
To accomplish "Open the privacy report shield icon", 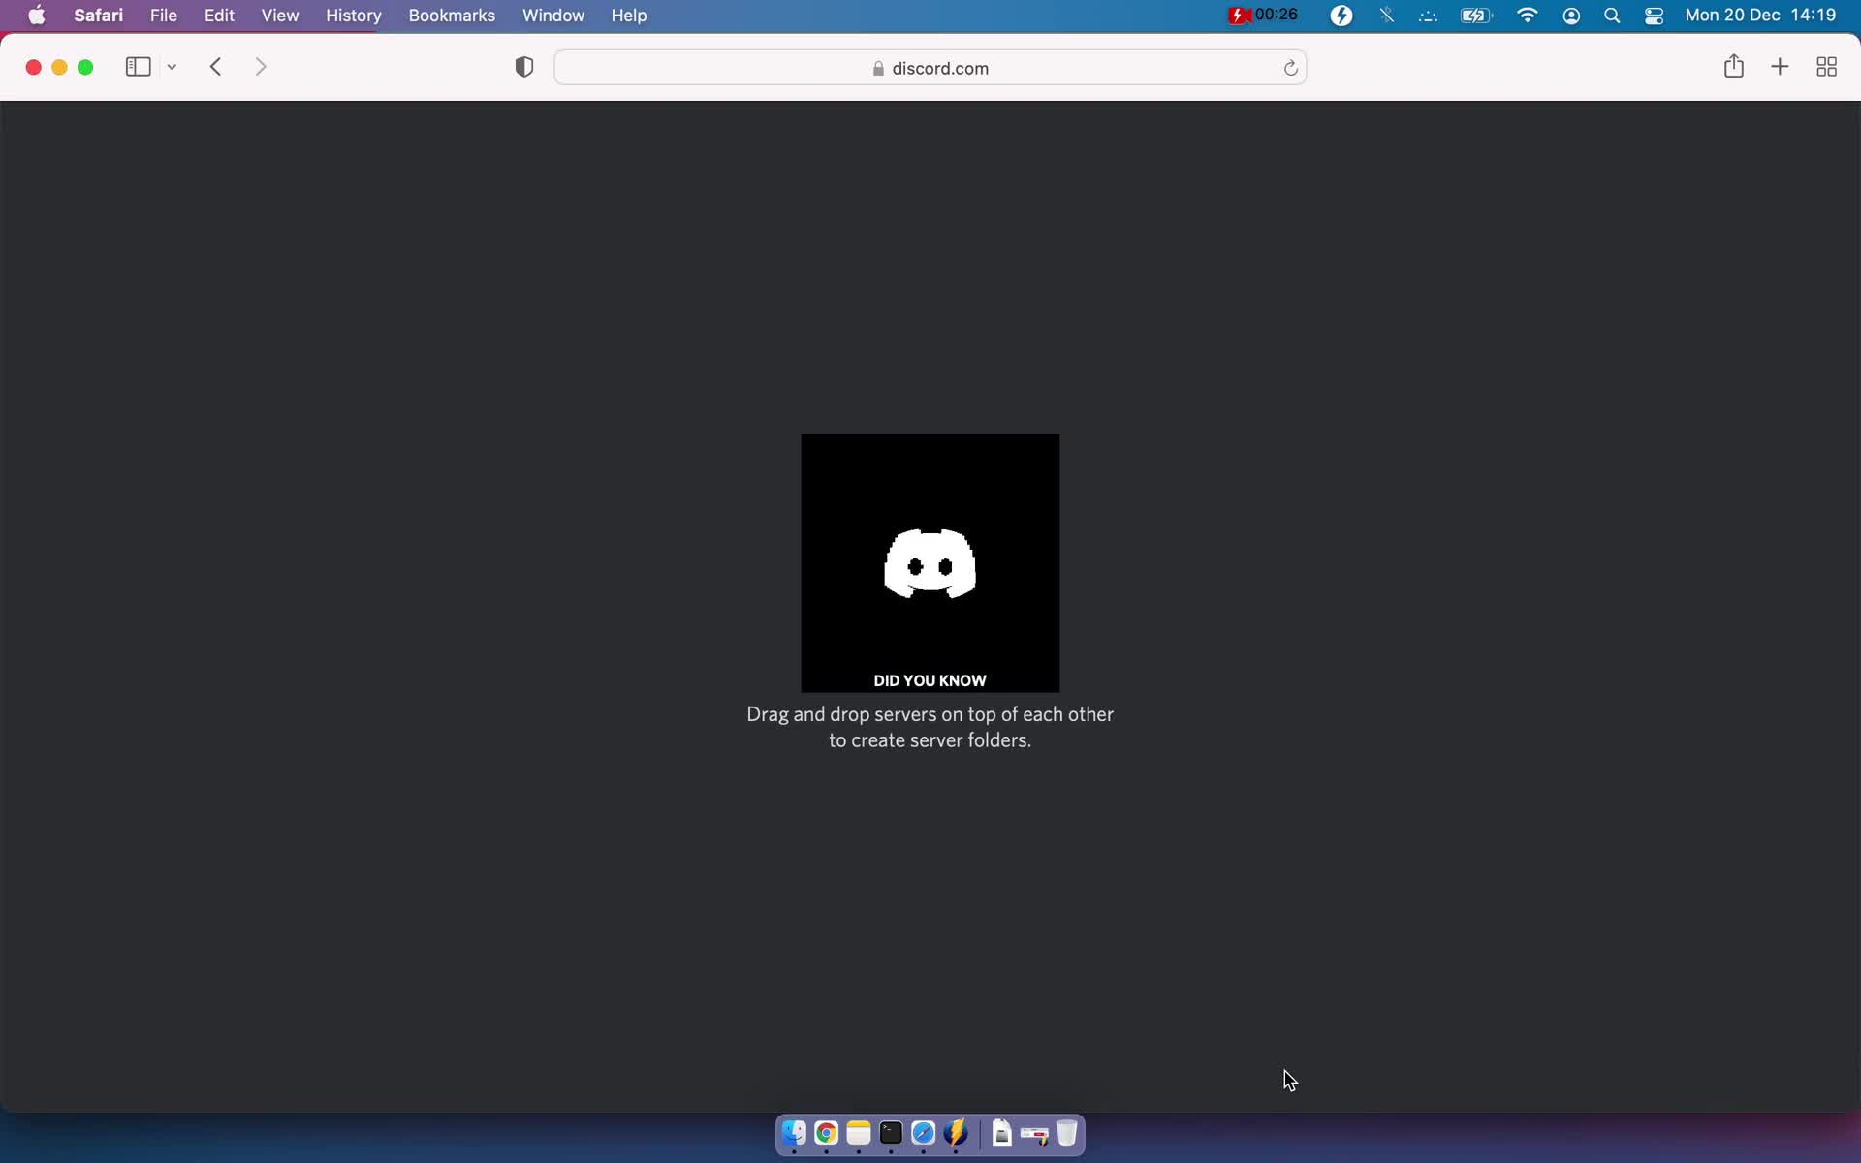I will pyautogui.click(x=524, y=67).
